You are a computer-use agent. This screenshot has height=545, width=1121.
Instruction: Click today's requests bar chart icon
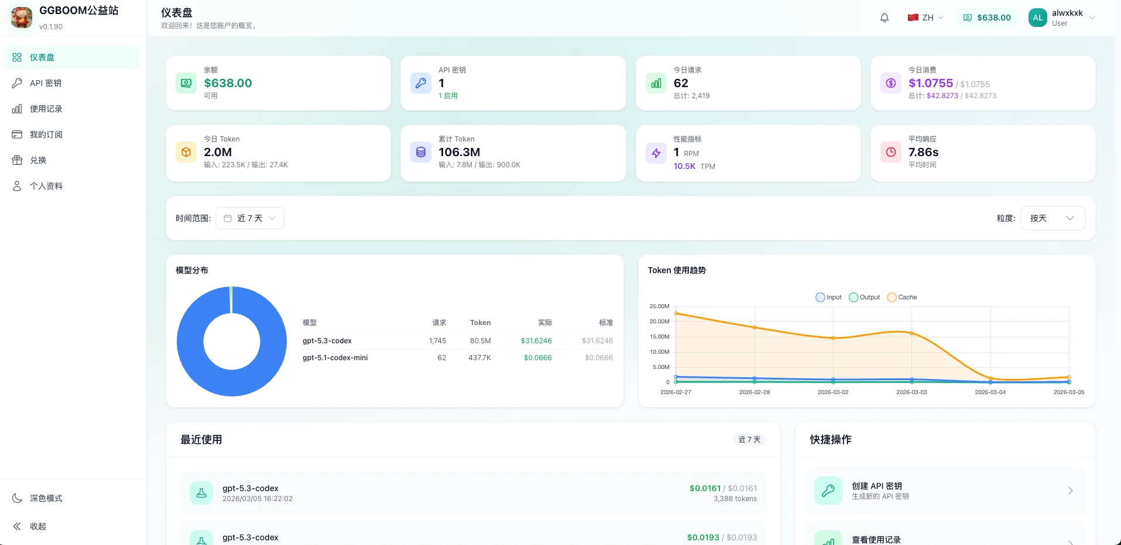(656, 83)
